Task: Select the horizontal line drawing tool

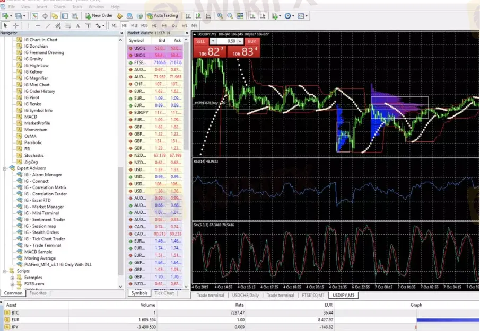Action: click(37, 25)
